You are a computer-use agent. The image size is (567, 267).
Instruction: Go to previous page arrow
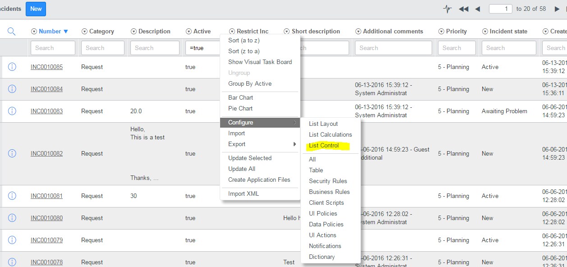tap(478, 9)
